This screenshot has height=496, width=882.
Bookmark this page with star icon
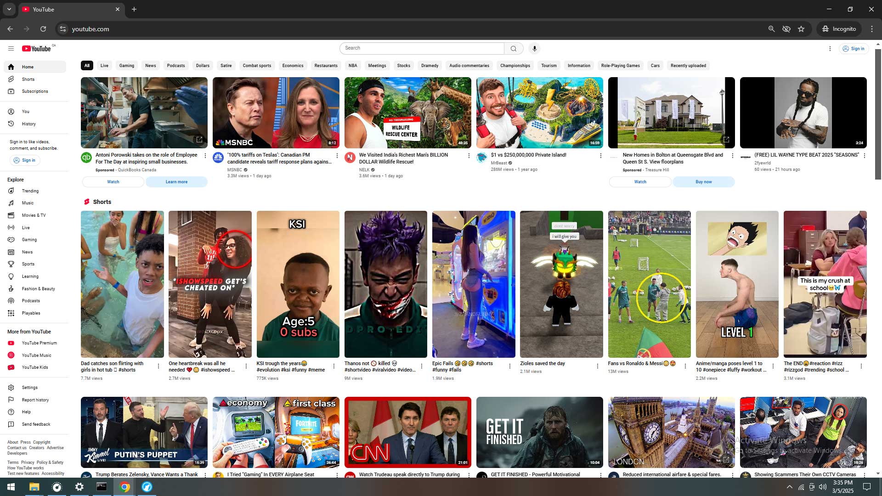pos(801,29)
